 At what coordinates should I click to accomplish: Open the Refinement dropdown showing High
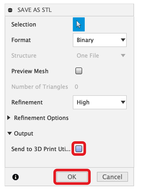point(100,102)
